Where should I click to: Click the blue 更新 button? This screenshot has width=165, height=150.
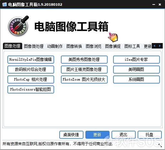pyautogui.click(x=97, y=135)
